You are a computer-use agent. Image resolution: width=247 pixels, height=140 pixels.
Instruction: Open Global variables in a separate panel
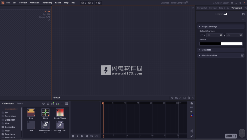(242, 55)
